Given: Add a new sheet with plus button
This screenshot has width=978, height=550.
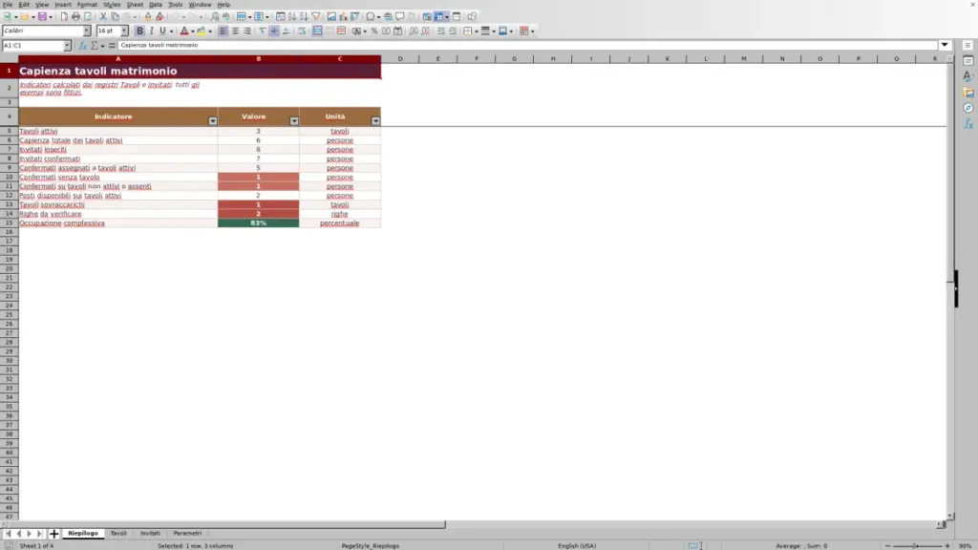Looking at the screenshot, I should (x=53, y=534).
